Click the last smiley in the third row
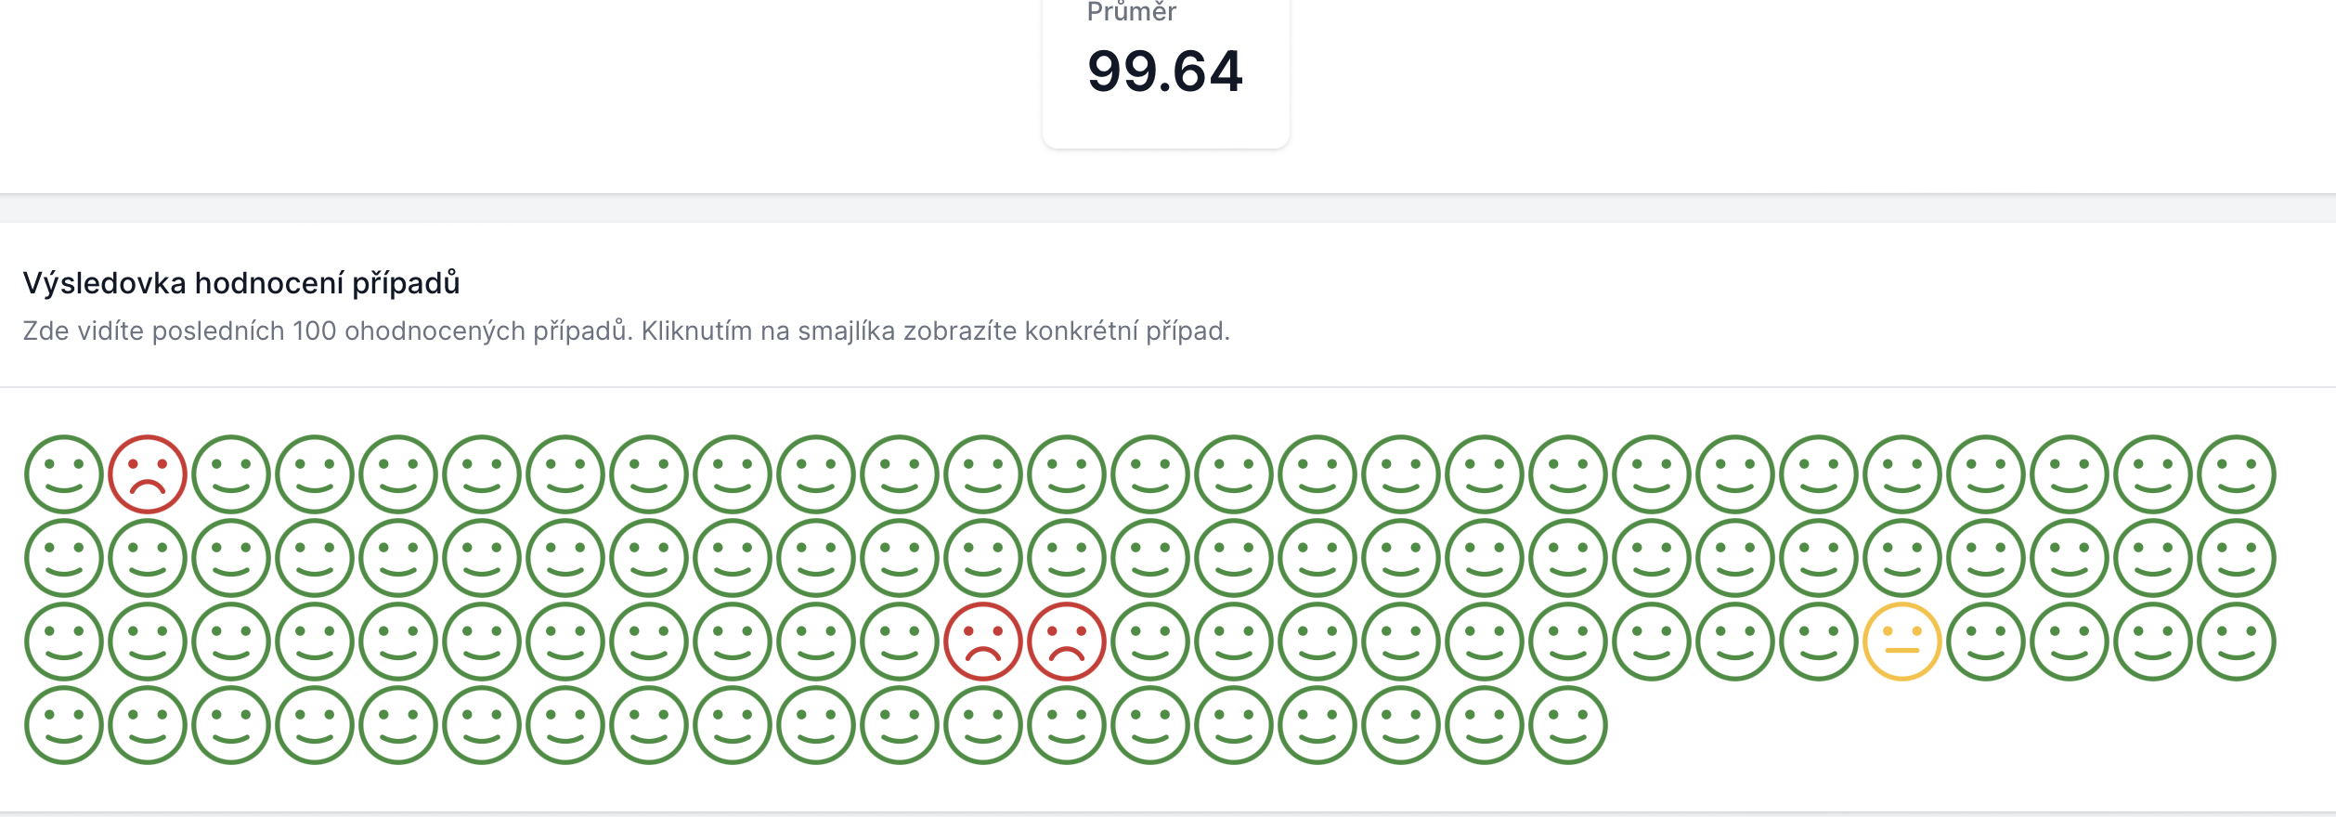The height and width of the screenshot is (817, 2336). tap(2237, 642)
